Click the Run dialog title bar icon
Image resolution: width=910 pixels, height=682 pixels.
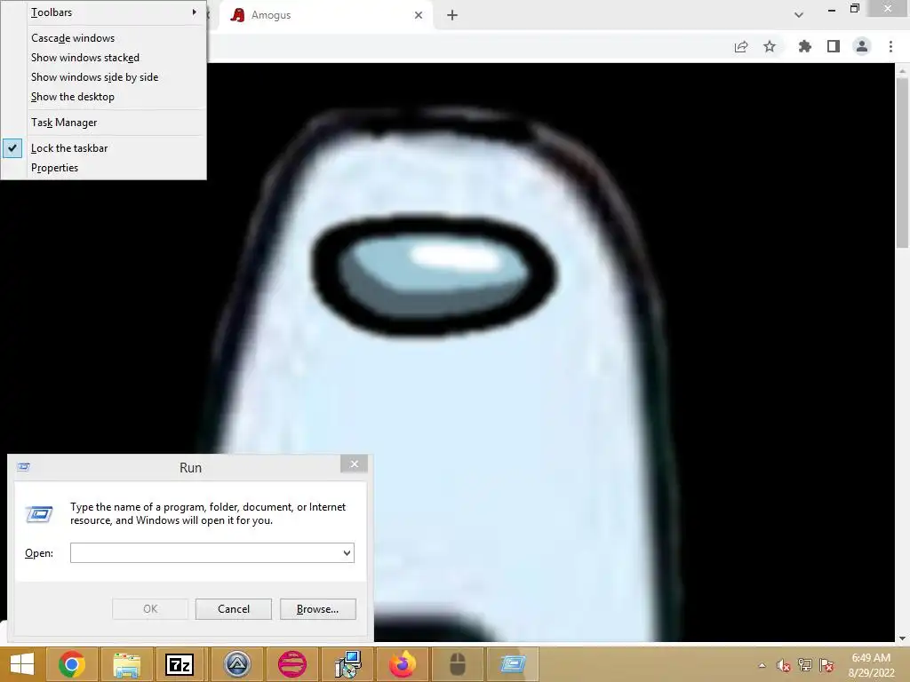(23, 467)
